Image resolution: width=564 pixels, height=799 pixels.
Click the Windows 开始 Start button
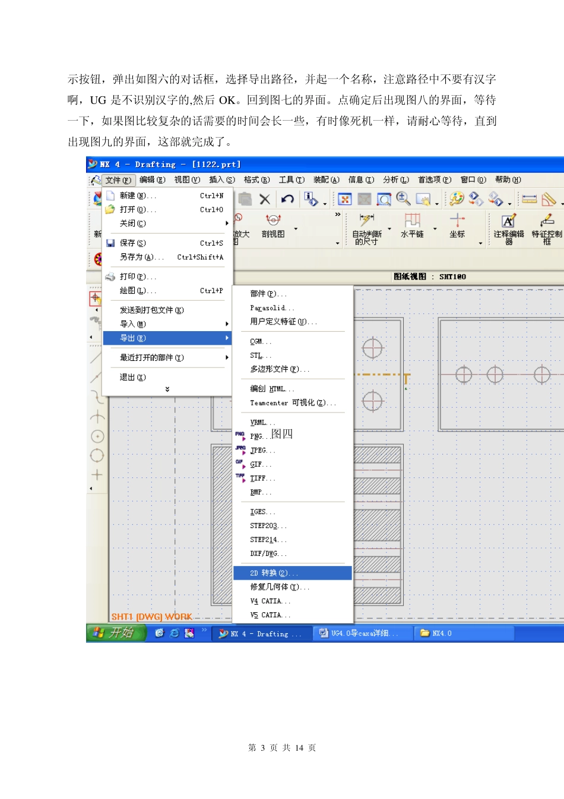116,633
